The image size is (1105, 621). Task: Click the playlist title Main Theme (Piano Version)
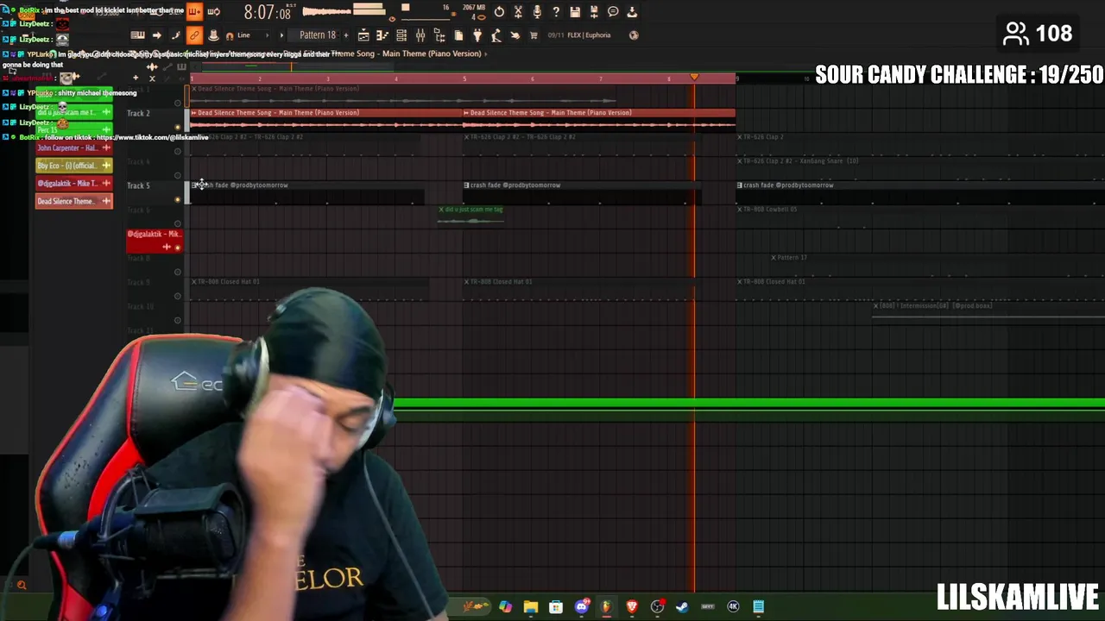[431, 53]
